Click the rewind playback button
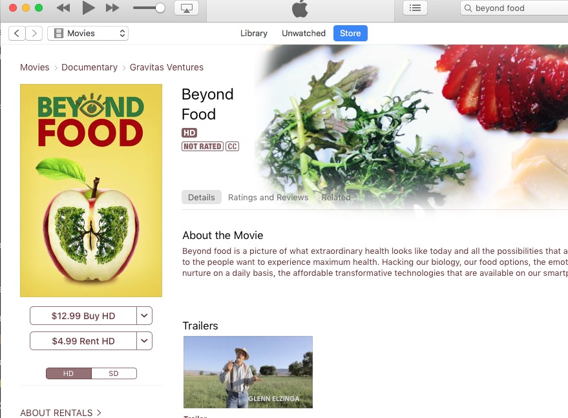 63,8
